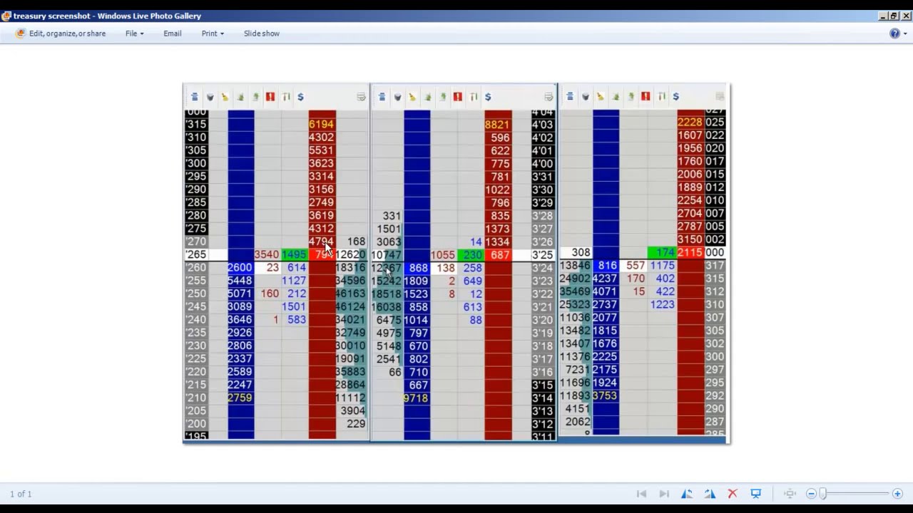
Task: Click the yellow 6194 ask cell
Action: pos(321,125)
